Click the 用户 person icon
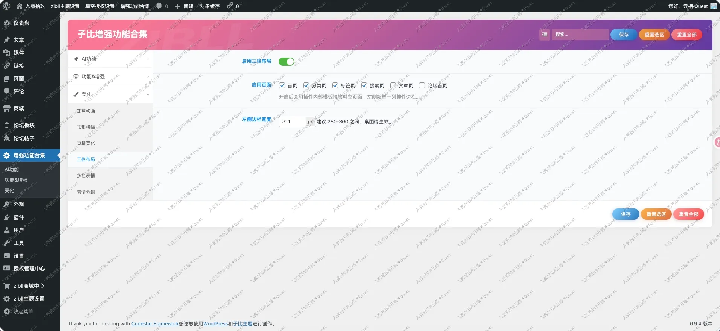720x331 pixels. click(x=7, y=230)
